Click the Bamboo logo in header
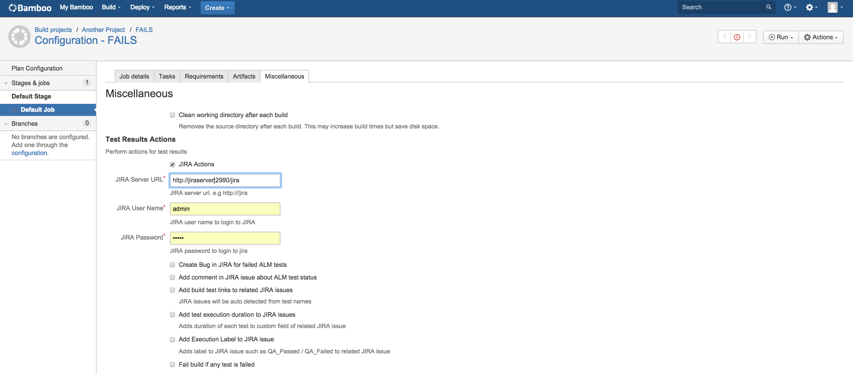Screen dimensions: 853x374 [30, 7]
